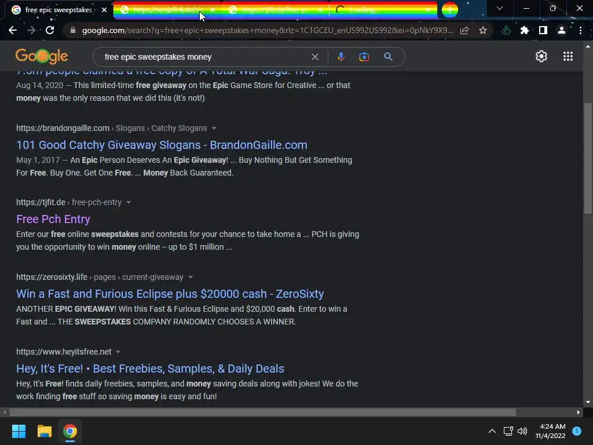
Task: Click the scroll right arrow
Action: click(x=579, y=412)
